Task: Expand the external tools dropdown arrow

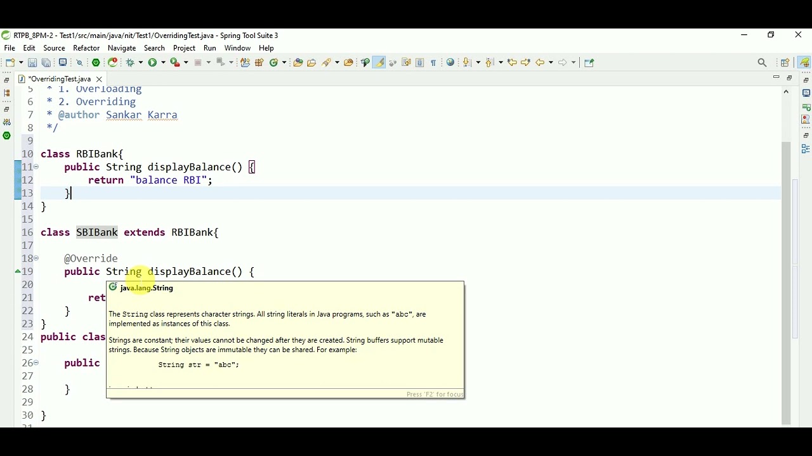Action: pyautogui.click(x=185, y=63)
